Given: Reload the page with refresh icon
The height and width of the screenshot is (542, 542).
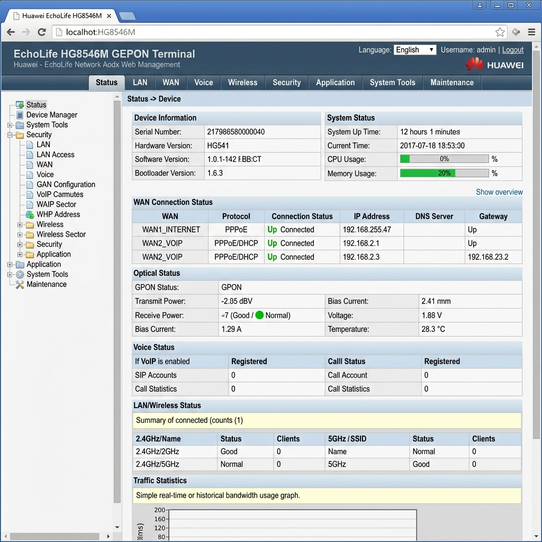Looking at the screenshot, I should coord(42,32).
